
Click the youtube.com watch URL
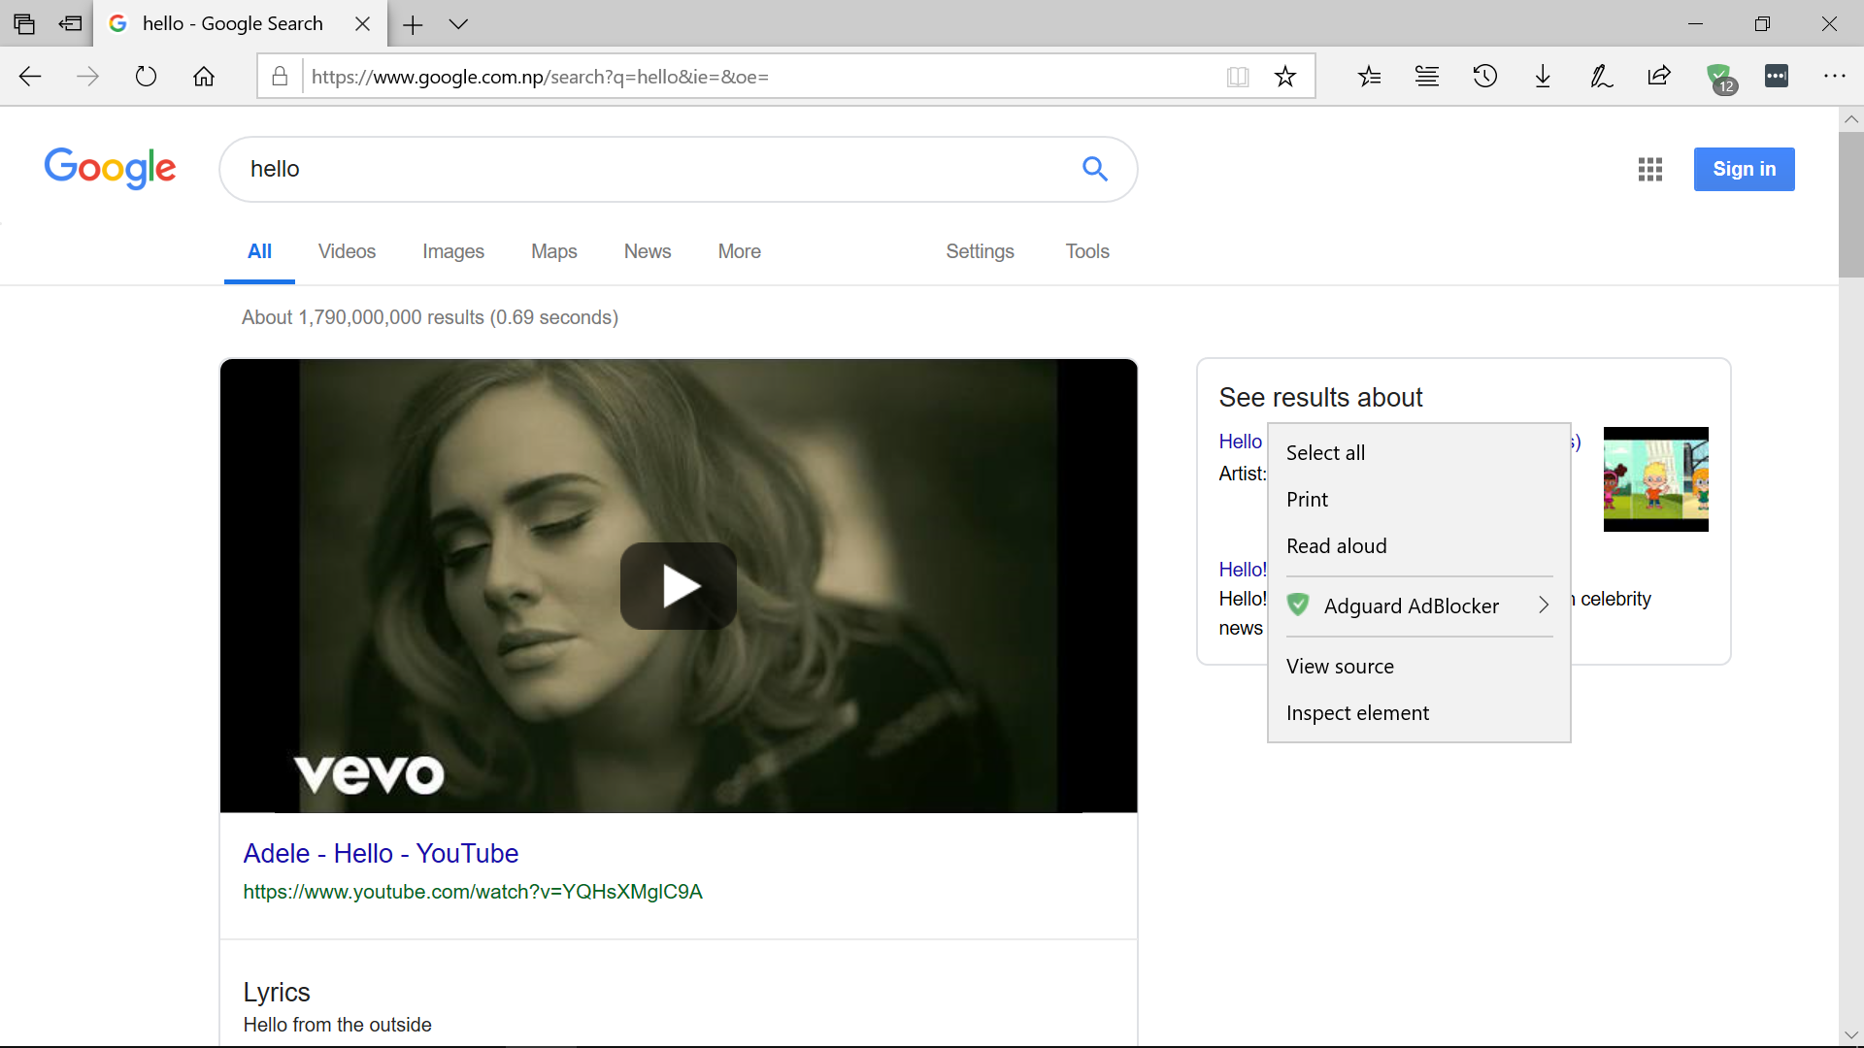(x=473, y=892)
